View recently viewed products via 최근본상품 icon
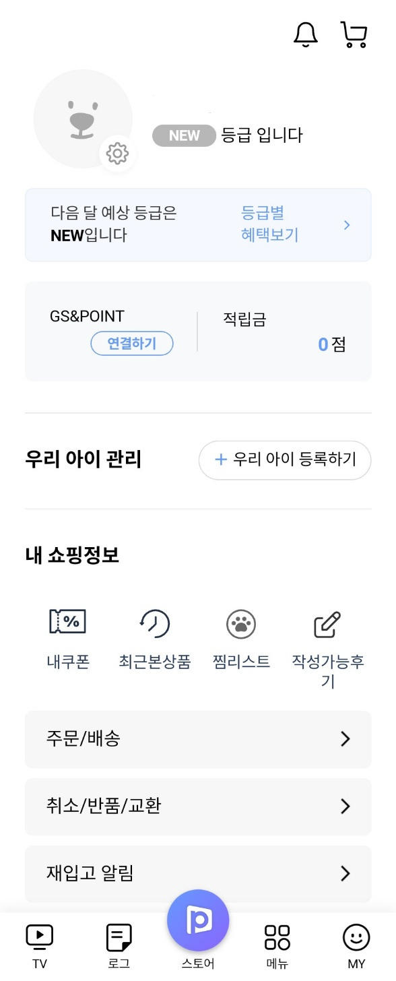The width and height of the screenshot is (396, 981). pos(154,637)
